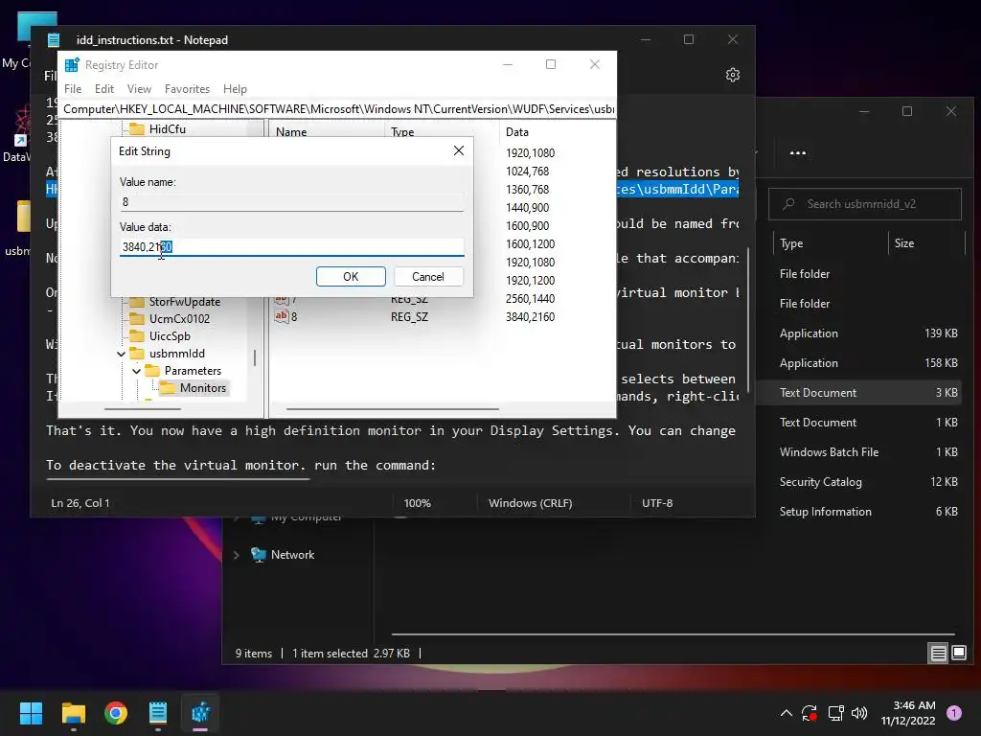This screenshot has height=736, width=981.
Task: Open the Windows Start menu
Action: pyautogui.click(x=32, y=713)
